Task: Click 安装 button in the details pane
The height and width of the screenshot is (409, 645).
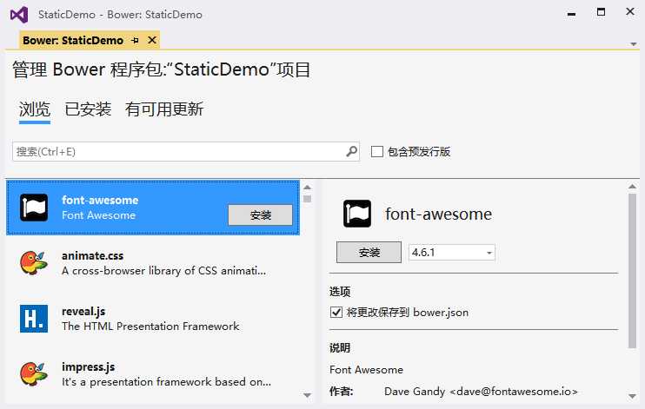Action: point(369,253)
